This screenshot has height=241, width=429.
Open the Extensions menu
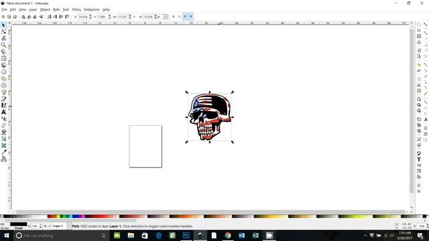click(x=92, y=9)
